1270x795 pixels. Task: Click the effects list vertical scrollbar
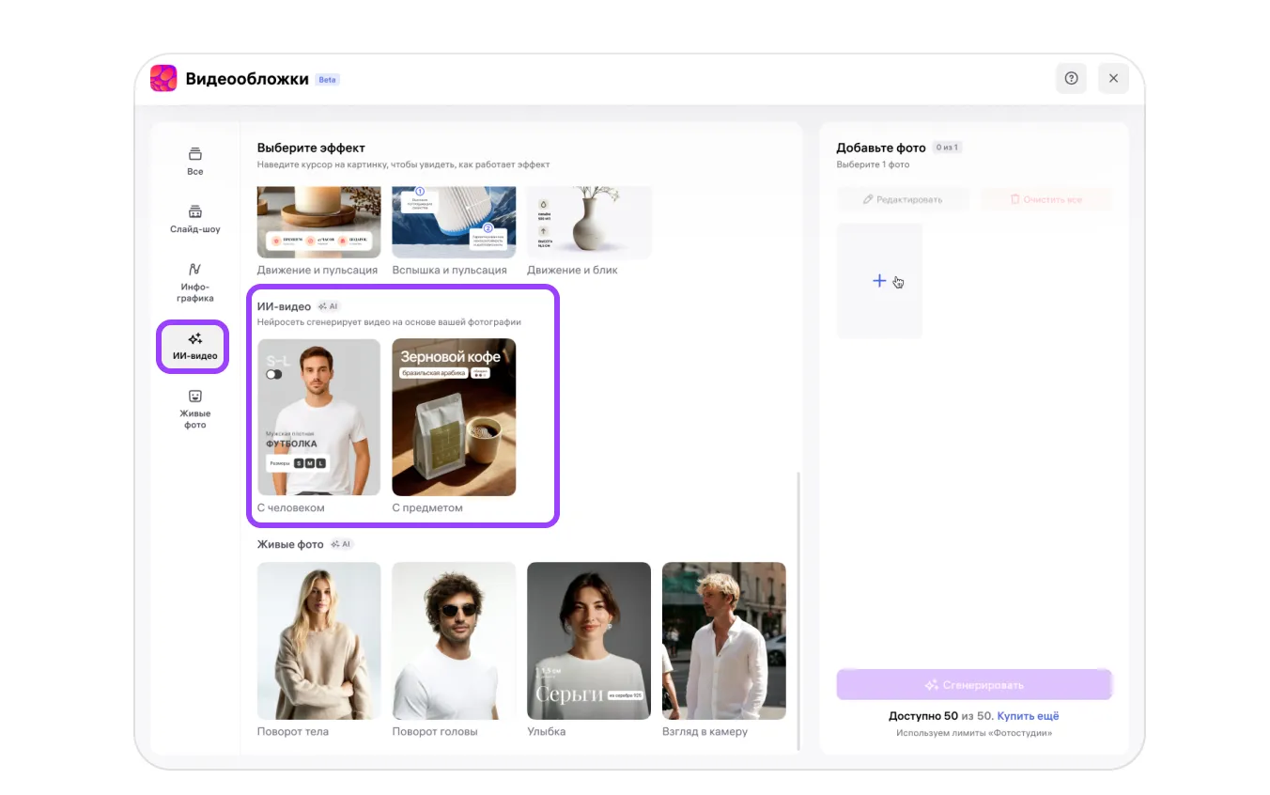pyautogui.click(x=798, y=611)
